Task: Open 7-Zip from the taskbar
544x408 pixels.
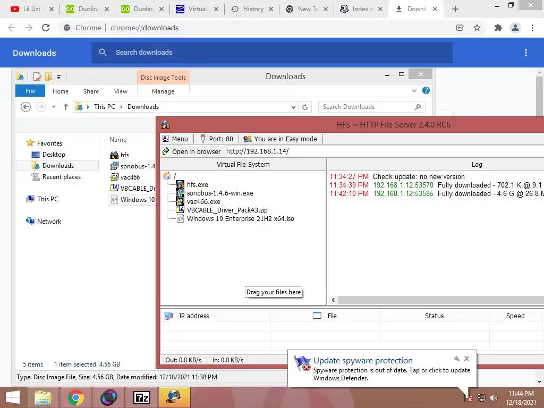Action: [141, 397]
